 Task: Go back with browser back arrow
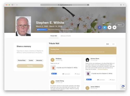point(17,5)
